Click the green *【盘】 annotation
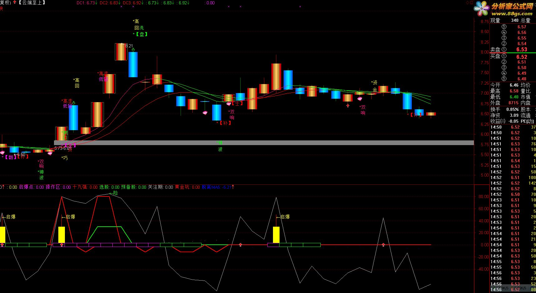536x293 pixels. pyautogui.click(x=140, y=34)
